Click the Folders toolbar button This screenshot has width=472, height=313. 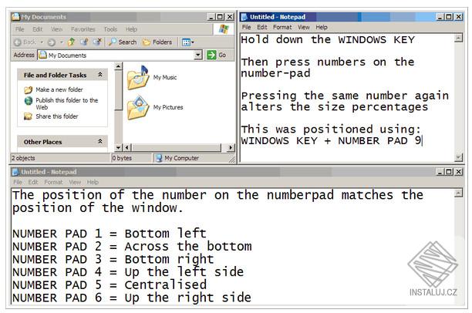click(x=157, y=42)
